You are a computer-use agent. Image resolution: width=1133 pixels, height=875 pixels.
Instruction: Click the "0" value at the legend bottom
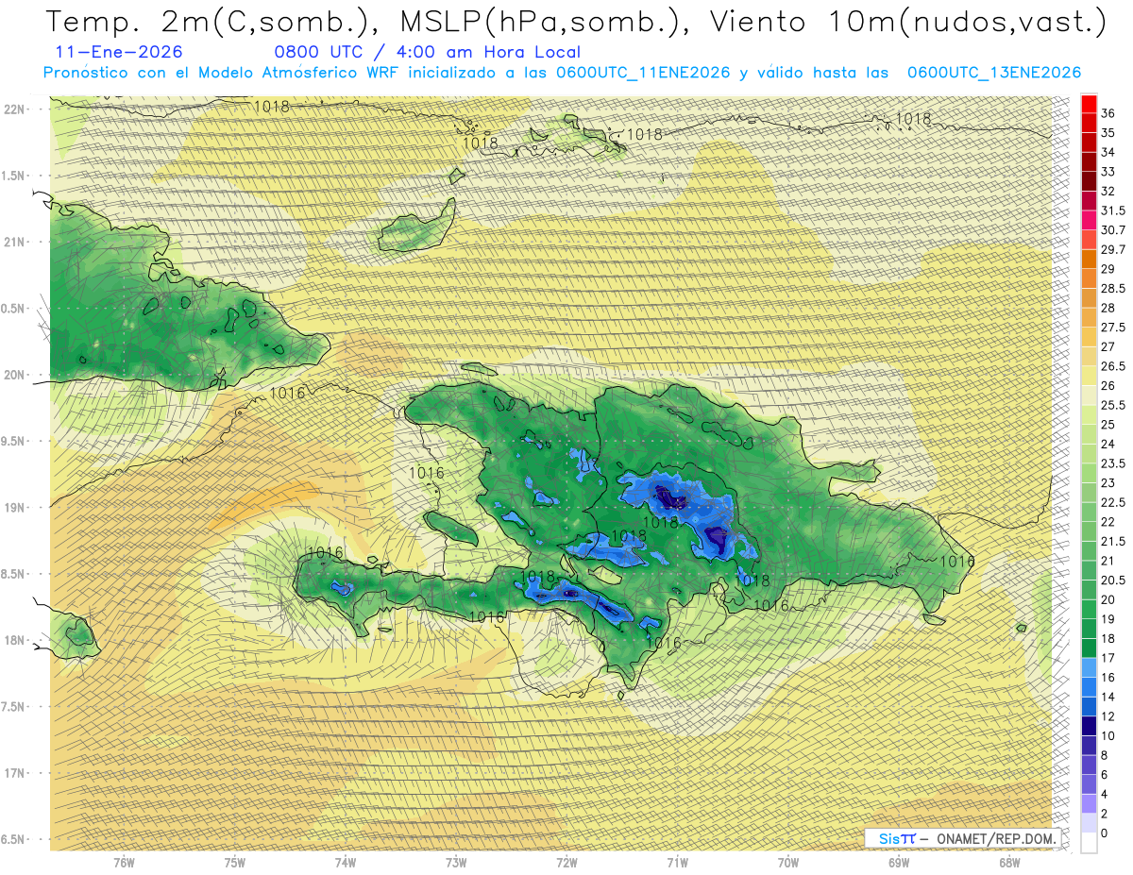coord(1105,833)
